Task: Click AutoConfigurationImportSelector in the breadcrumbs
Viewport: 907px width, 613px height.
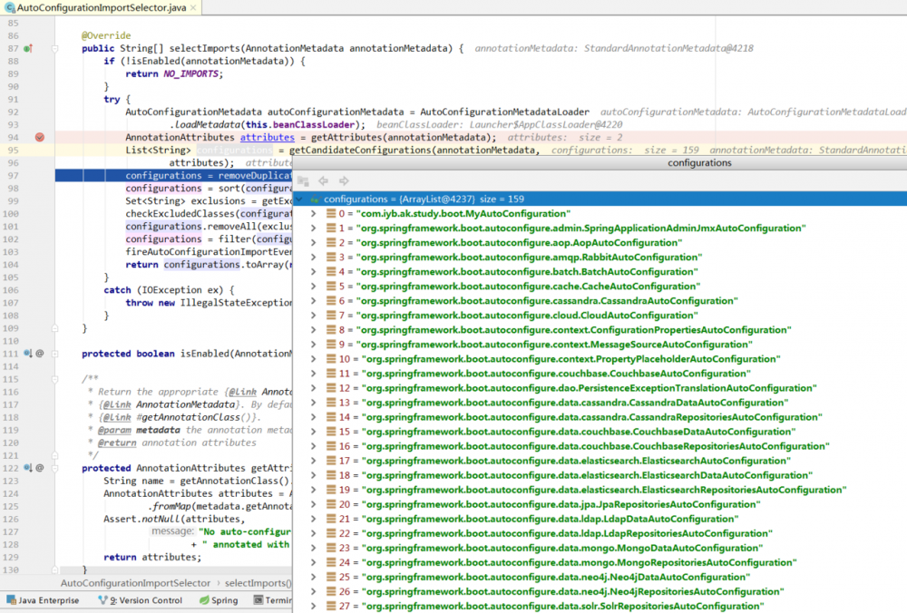Action: tap(136, 583)
